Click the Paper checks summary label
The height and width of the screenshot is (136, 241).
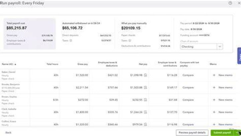click(128, 35)
